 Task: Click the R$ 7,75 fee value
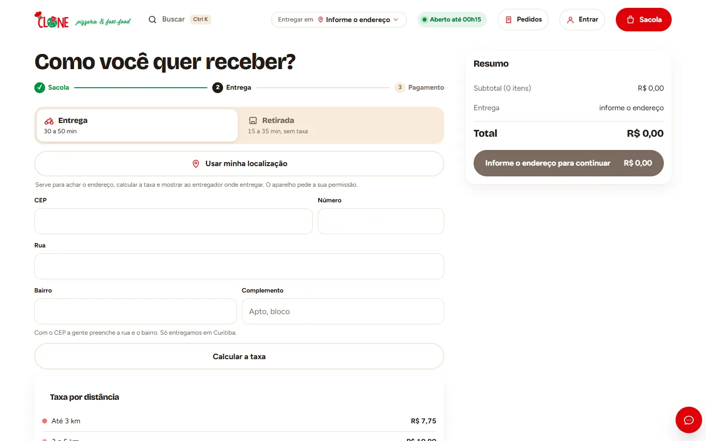coord(424,421)
